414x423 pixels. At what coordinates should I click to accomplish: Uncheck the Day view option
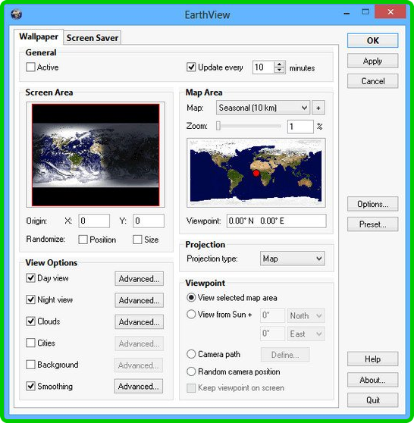click(30, 278)
